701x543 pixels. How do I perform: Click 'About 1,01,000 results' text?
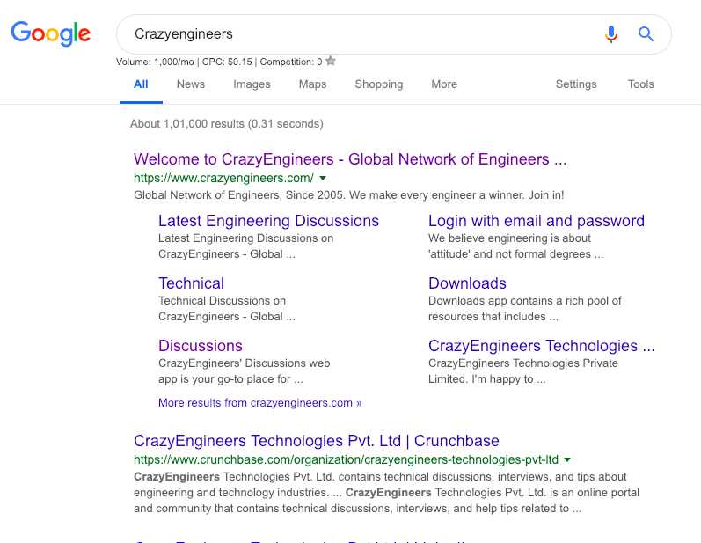227,124
